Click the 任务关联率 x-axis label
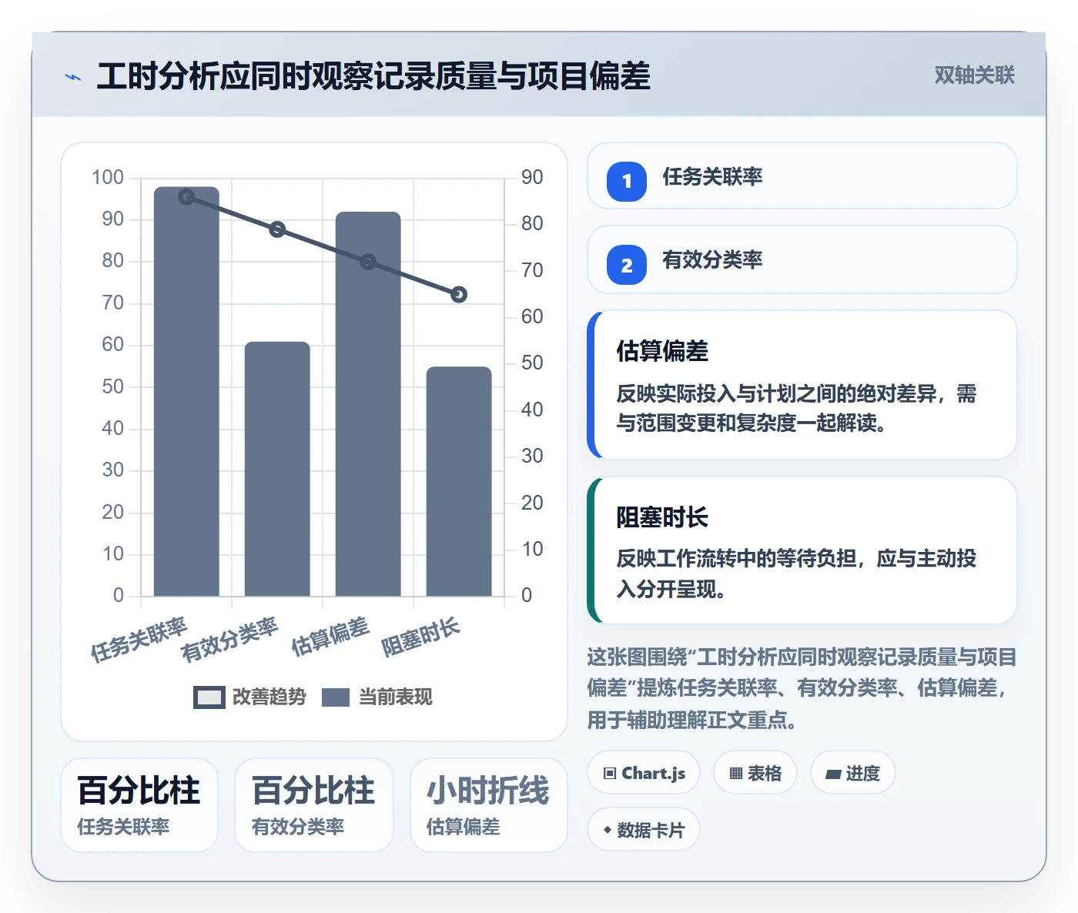The image size is (1078, 913). 139,639
